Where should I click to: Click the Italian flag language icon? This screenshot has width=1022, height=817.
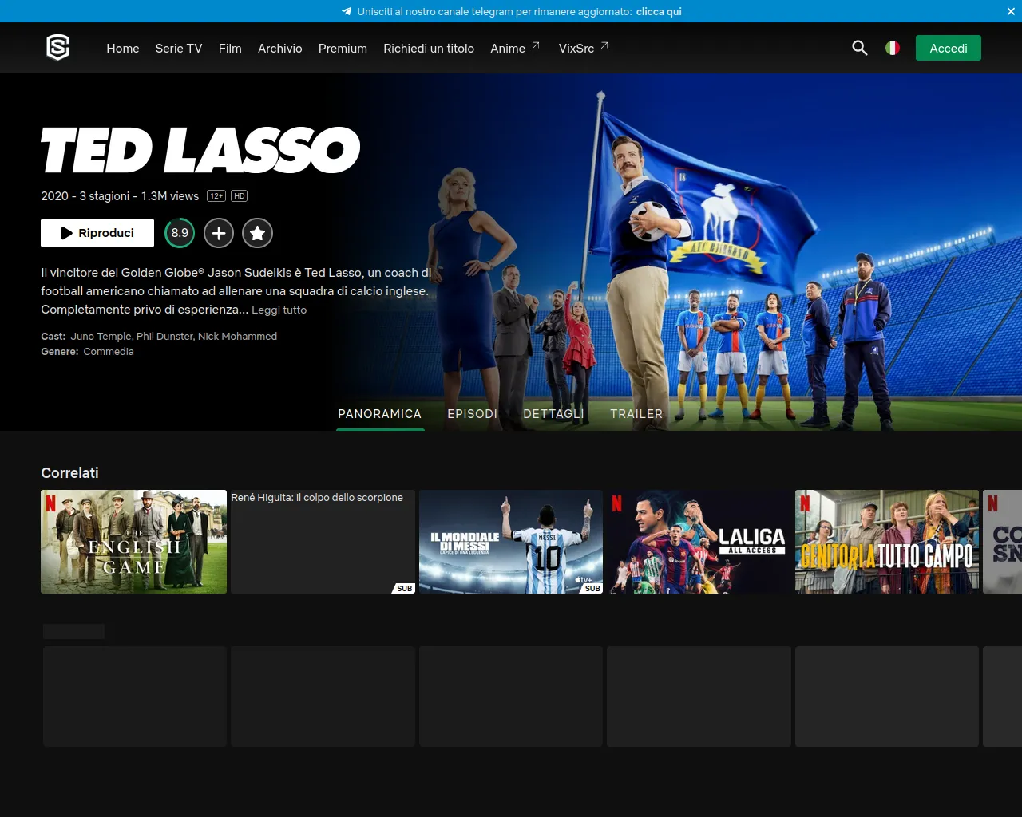[x=893, y=48]
